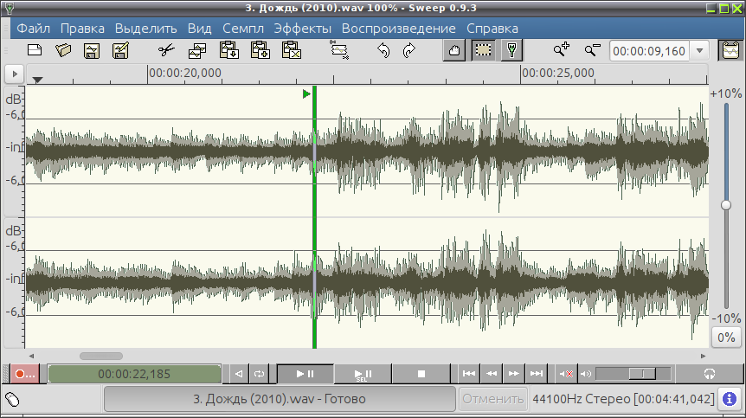This screenshot has width=746, height=418.
Task: Undo the last action
Action: [383, 50]
